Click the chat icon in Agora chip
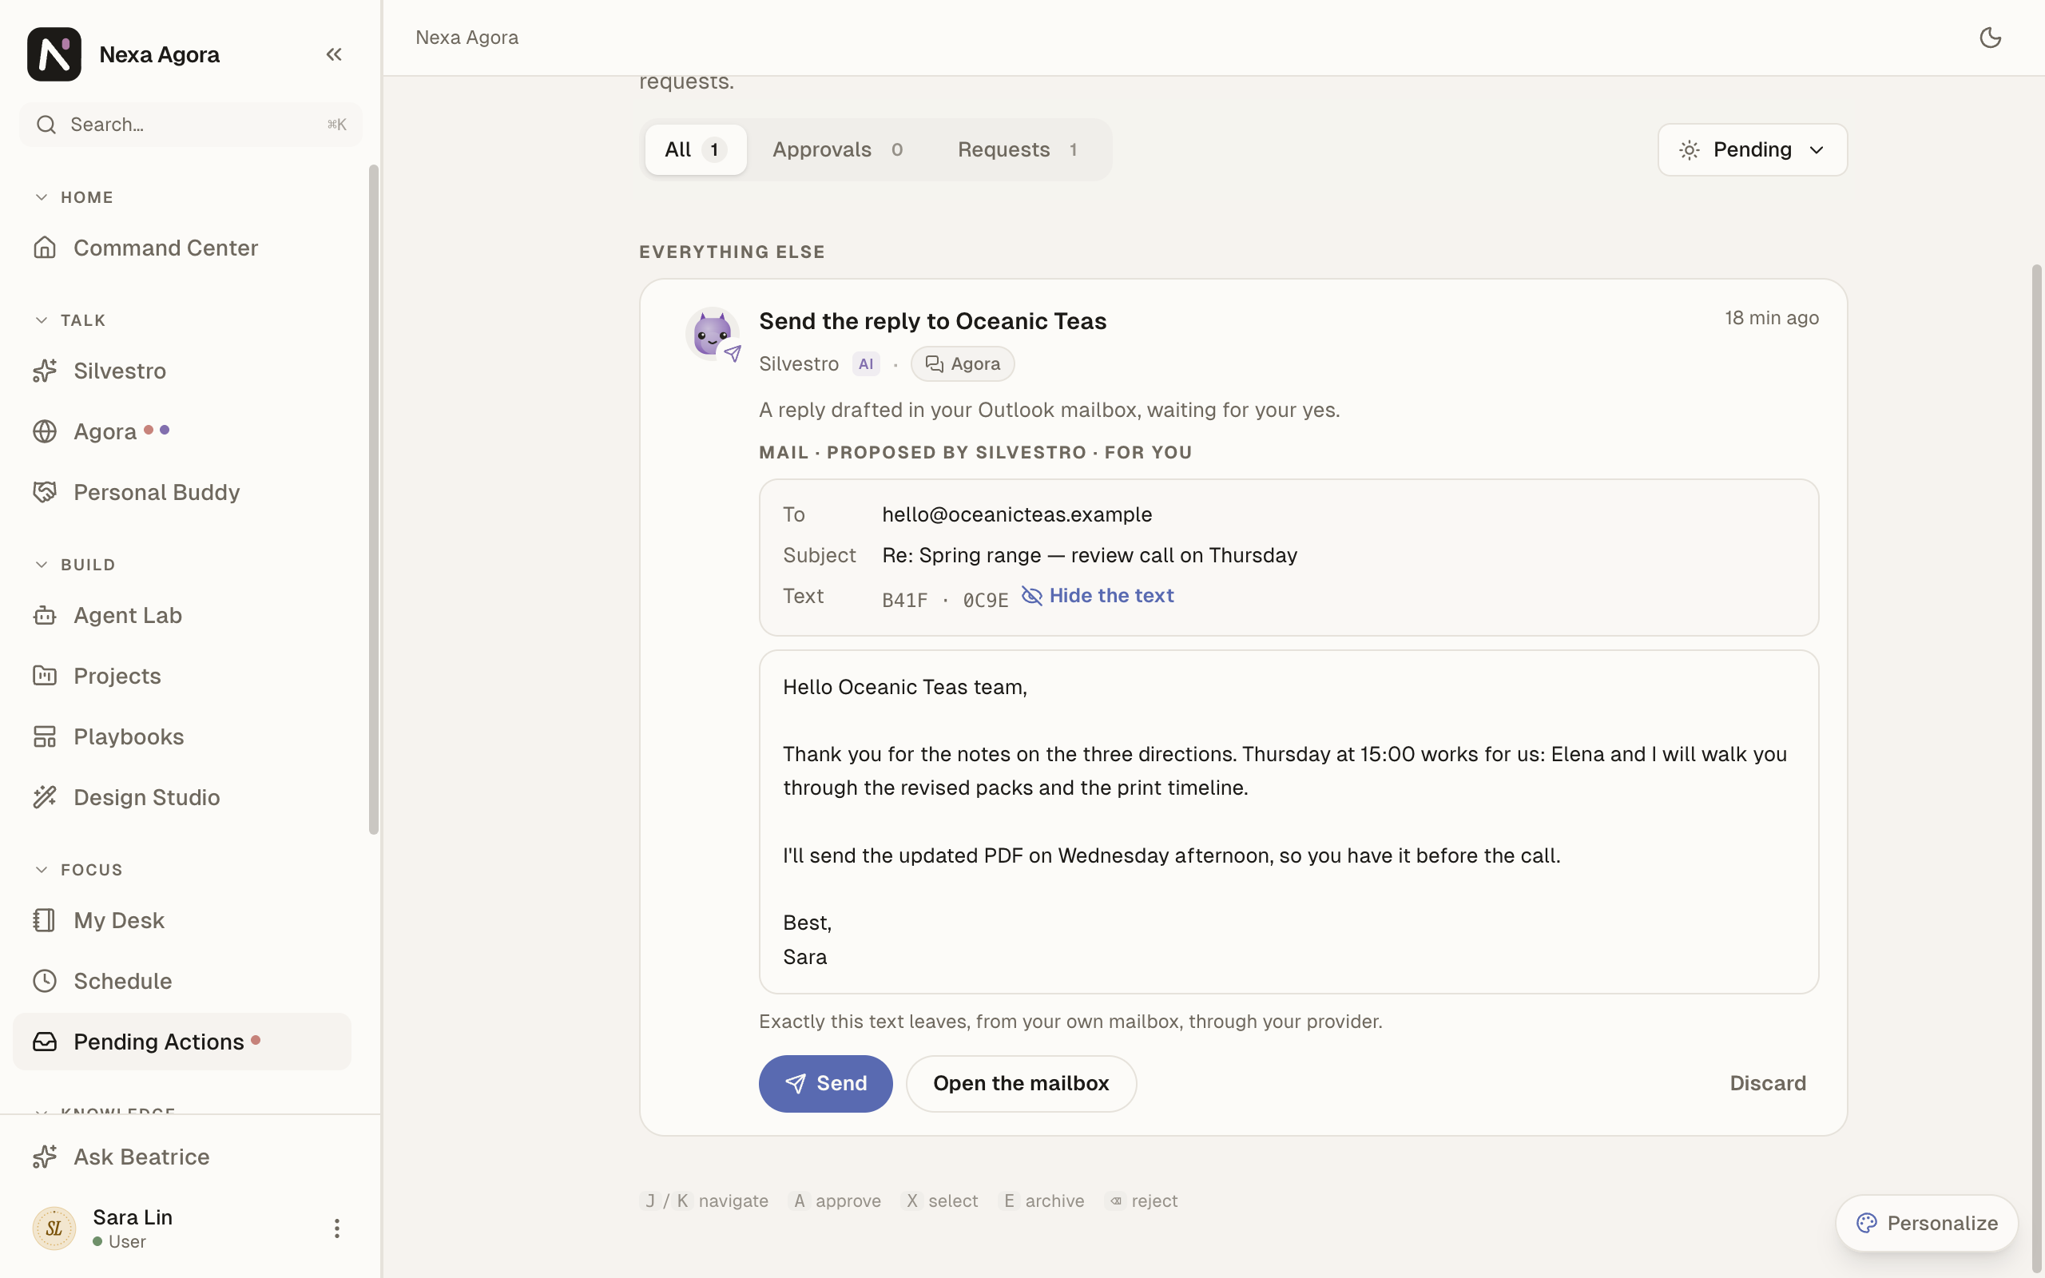Viewport: 2045px width, 1278px height. pyautogui.click(x=934, y=363)
